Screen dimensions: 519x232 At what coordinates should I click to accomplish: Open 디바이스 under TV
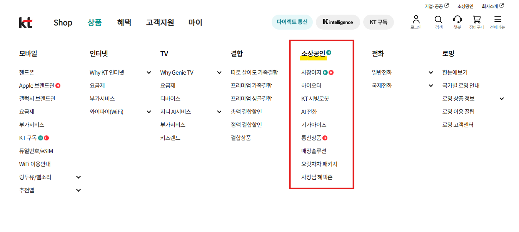click(170, 99)
